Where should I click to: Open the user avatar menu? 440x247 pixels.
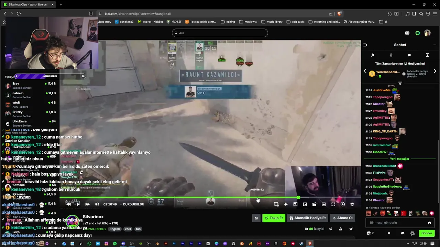(x=427, y=33)
